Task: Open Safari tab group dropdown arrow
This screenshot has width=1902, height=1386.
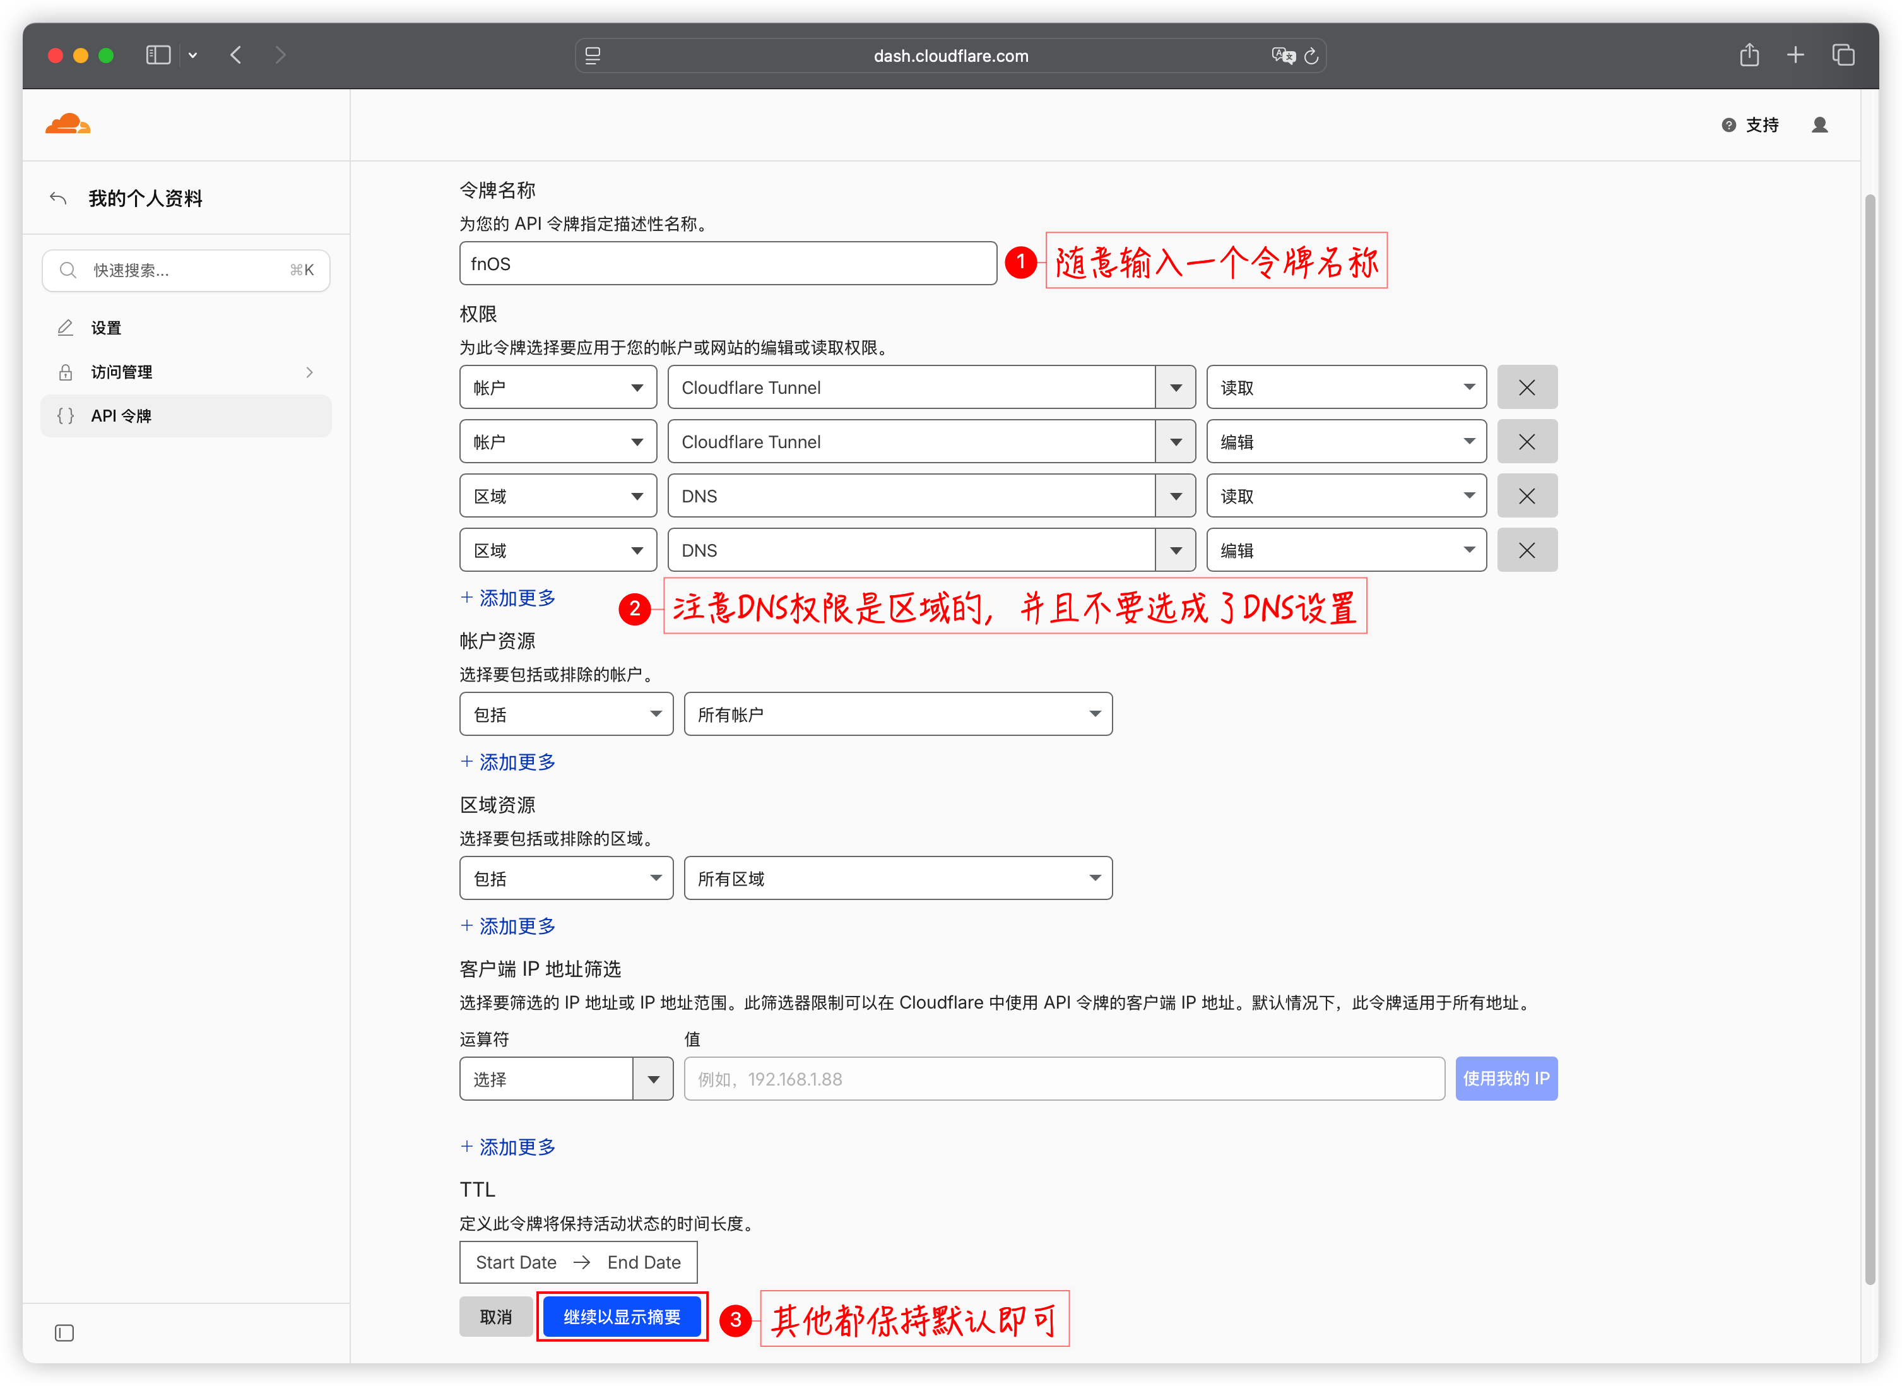Action: (193, 56)
